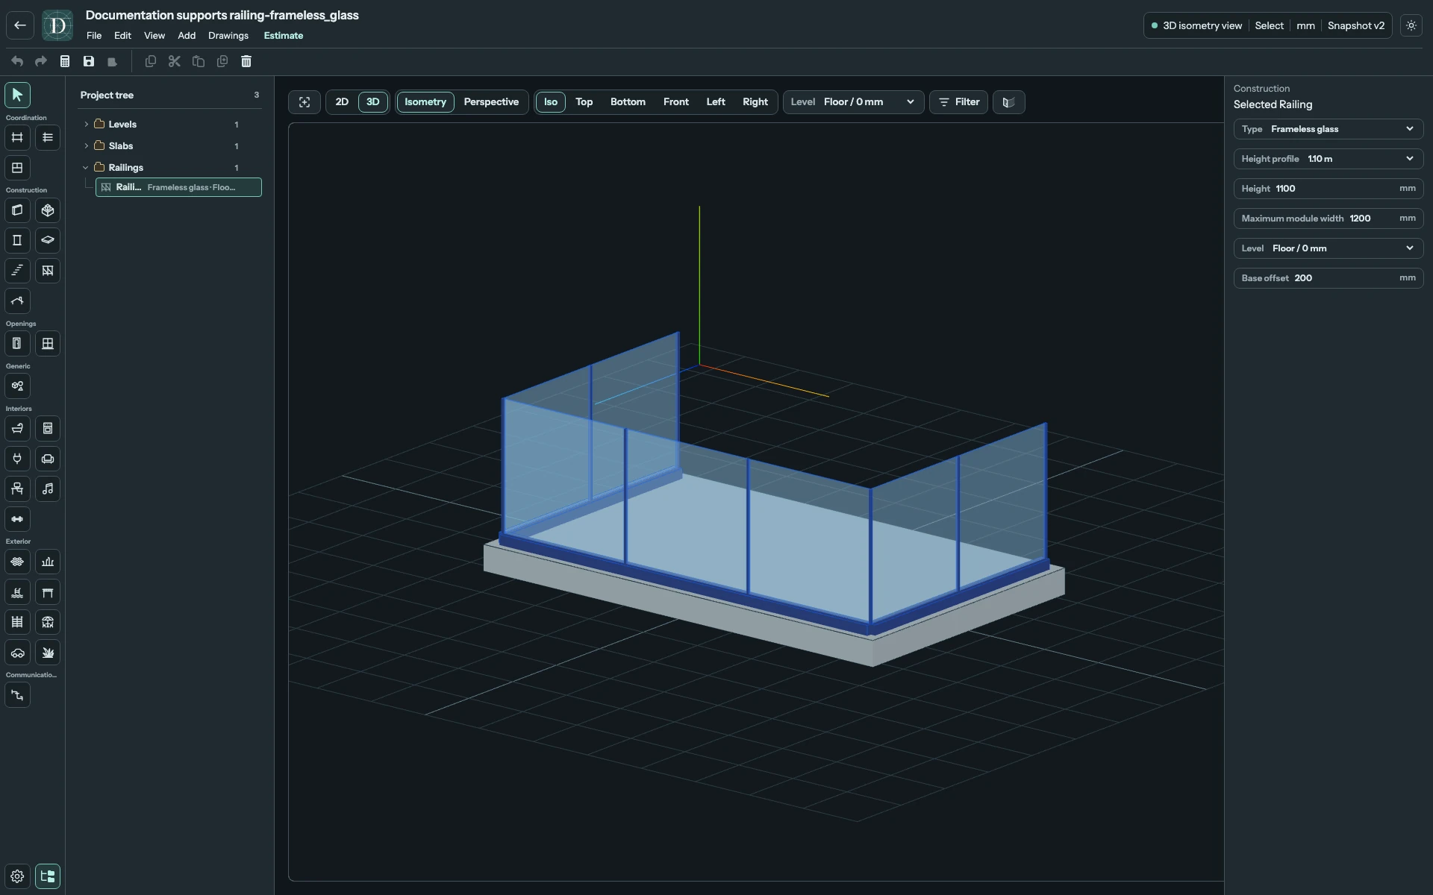The image size is (1433, 895).
Task: Select the sofa furniture tool
Action: point(48,459)
